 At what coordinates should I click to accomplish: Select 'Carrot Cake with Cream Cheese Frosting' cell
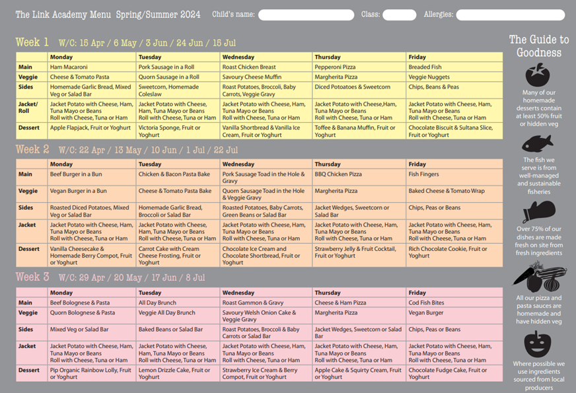pos(178,255)
